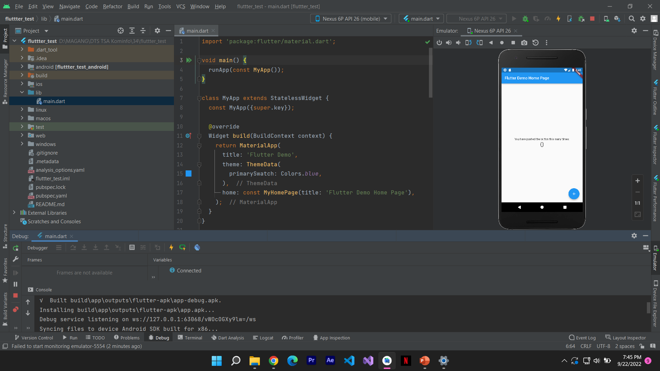660x371 pixels.
Task: Click the Rerun main.dart debug icon
Action: point(15,248)
